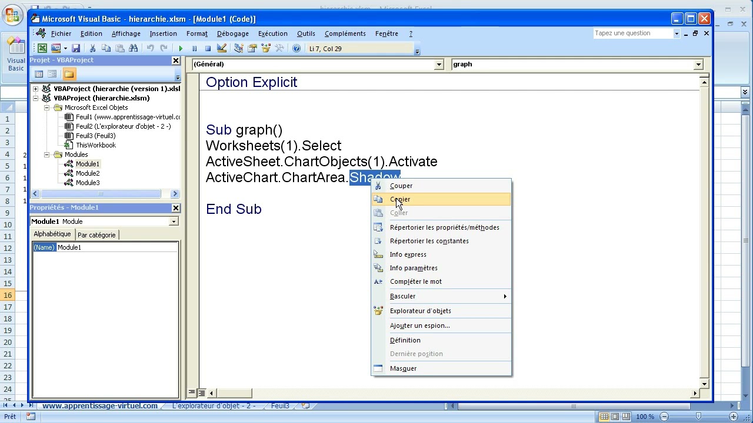
Task: Open the graph procedure dropdown
Action: tap(698, 65)
